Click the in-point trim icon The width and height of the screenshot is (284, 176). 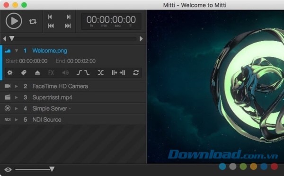[114, 73]
